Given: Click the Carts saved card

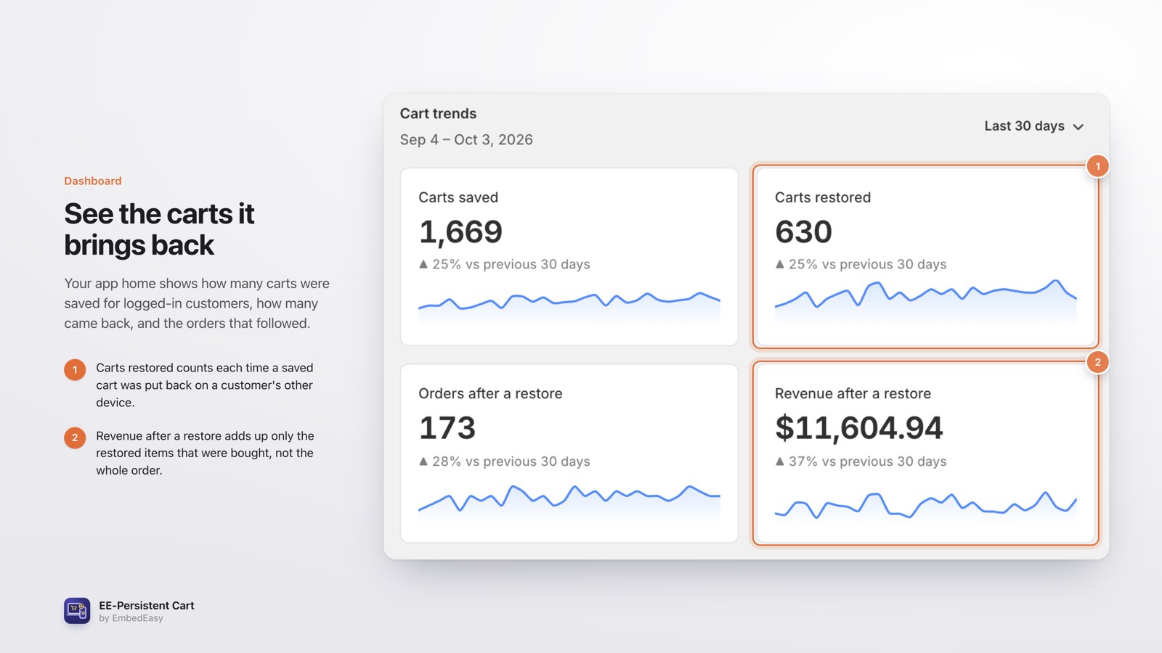Looking at the screenshot, I should pos(569,257).
